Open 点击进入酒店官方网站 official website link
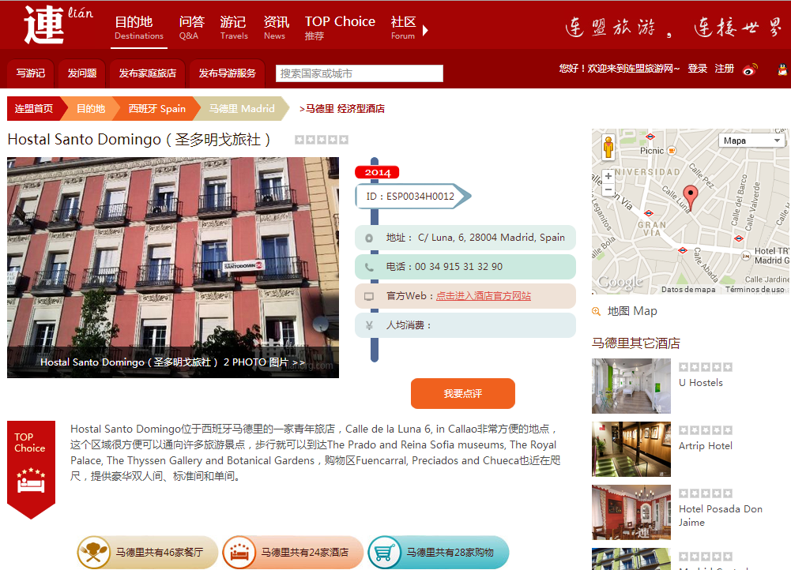Image resolution: width=791 pixels, height=570 pixels. (484, 296)
